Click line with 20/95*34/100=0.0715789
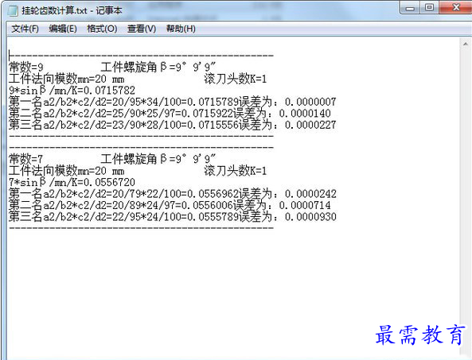This screenshot has height=360, width=472. 173,102
